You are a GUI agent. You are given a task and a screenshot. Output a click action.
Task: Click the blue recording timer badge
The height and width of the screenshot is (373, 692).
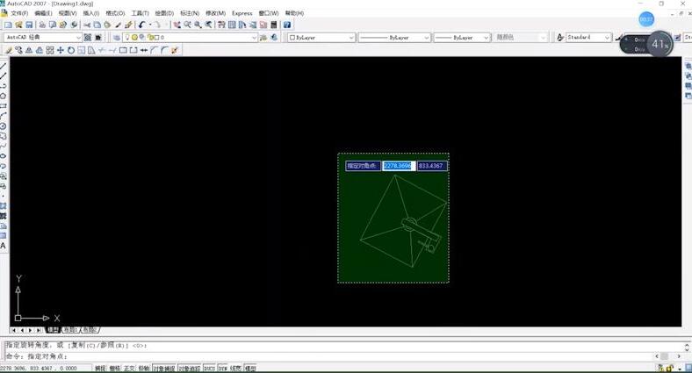click(646, 19)
